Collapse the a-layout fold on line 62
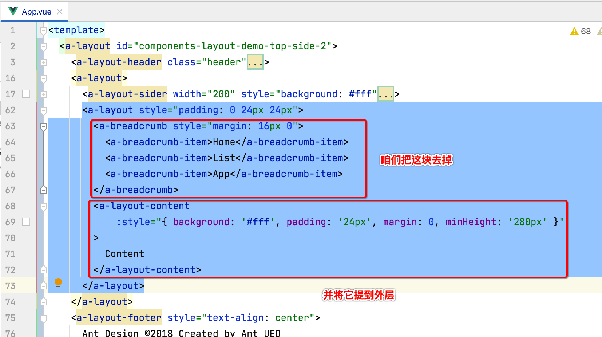This screenshot has height=337, width=602. (44, 110)
